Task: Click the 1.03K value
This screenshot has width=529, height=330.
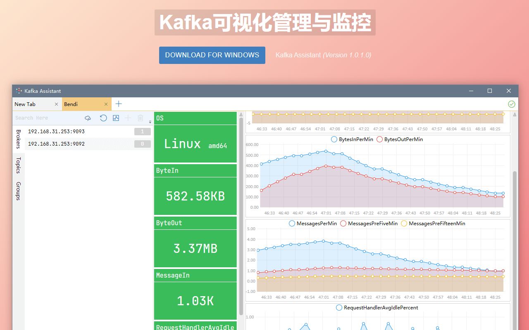Action: pyautogui.click(x=195, y=301)
